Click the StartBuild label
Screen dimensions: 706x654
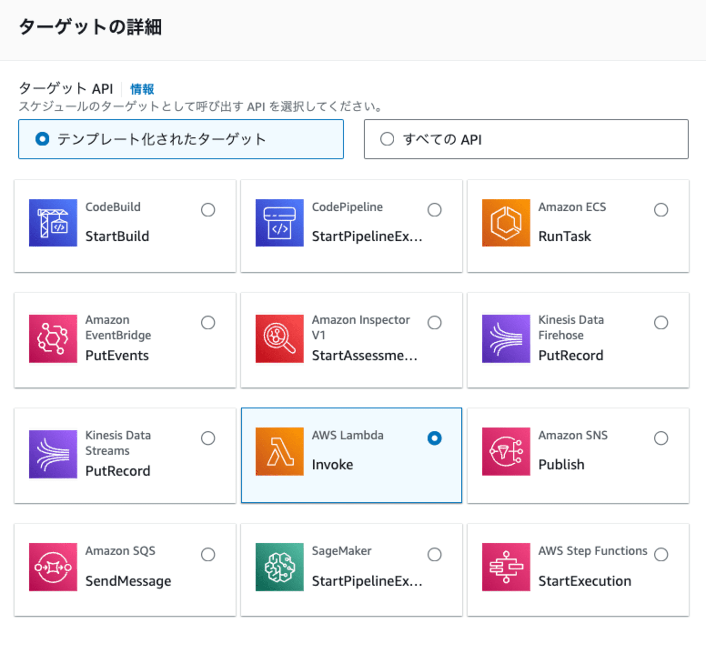point(117,236)
